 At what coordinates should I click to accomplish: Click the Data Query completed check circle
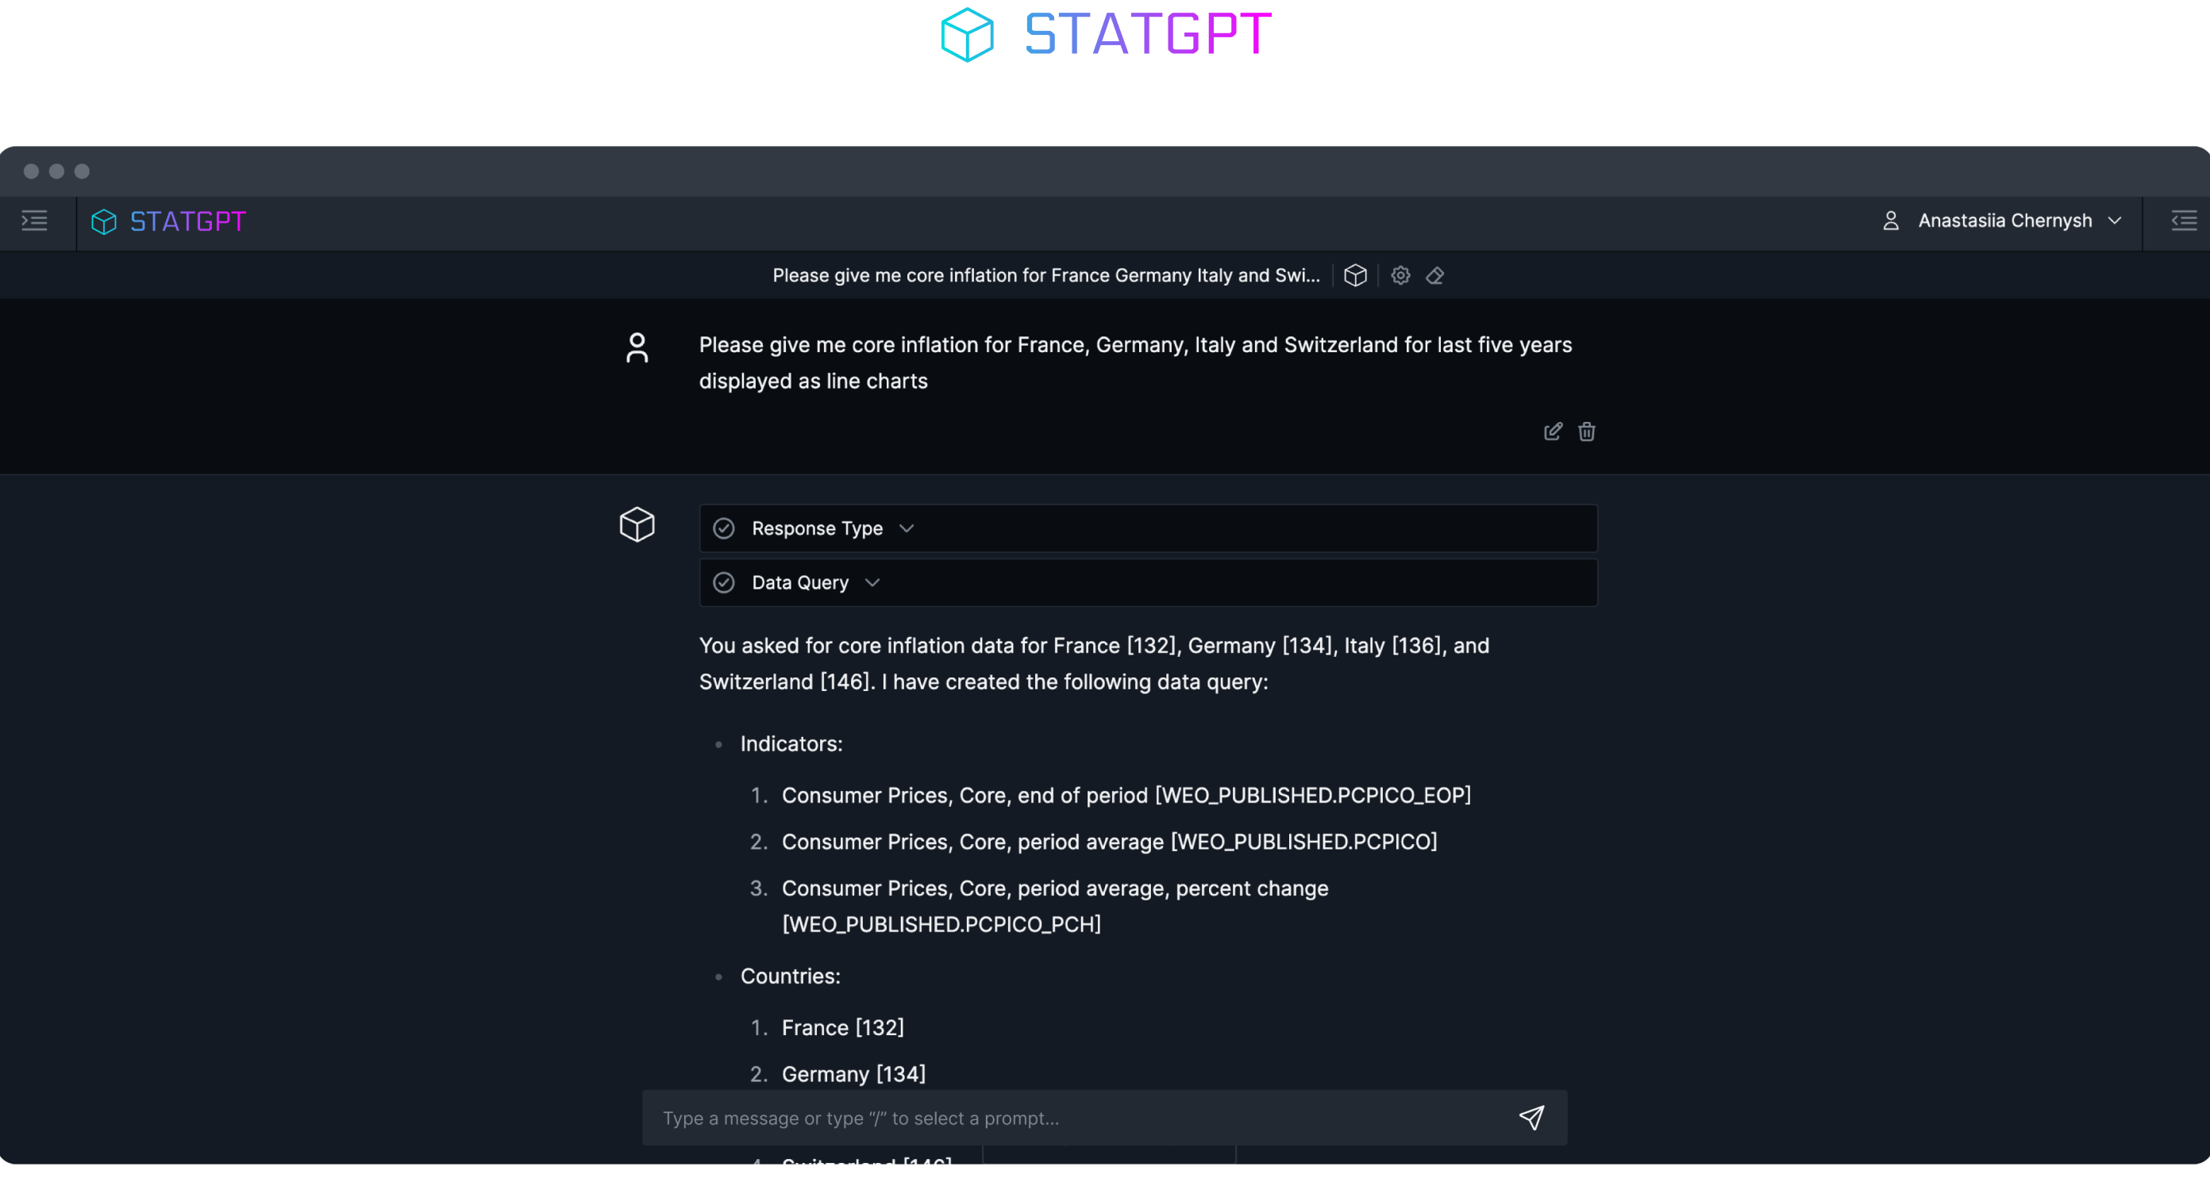pos(724,583)
